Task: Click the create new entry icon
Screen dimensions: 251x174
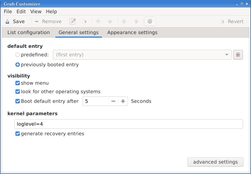Action: tap(84, 21)
